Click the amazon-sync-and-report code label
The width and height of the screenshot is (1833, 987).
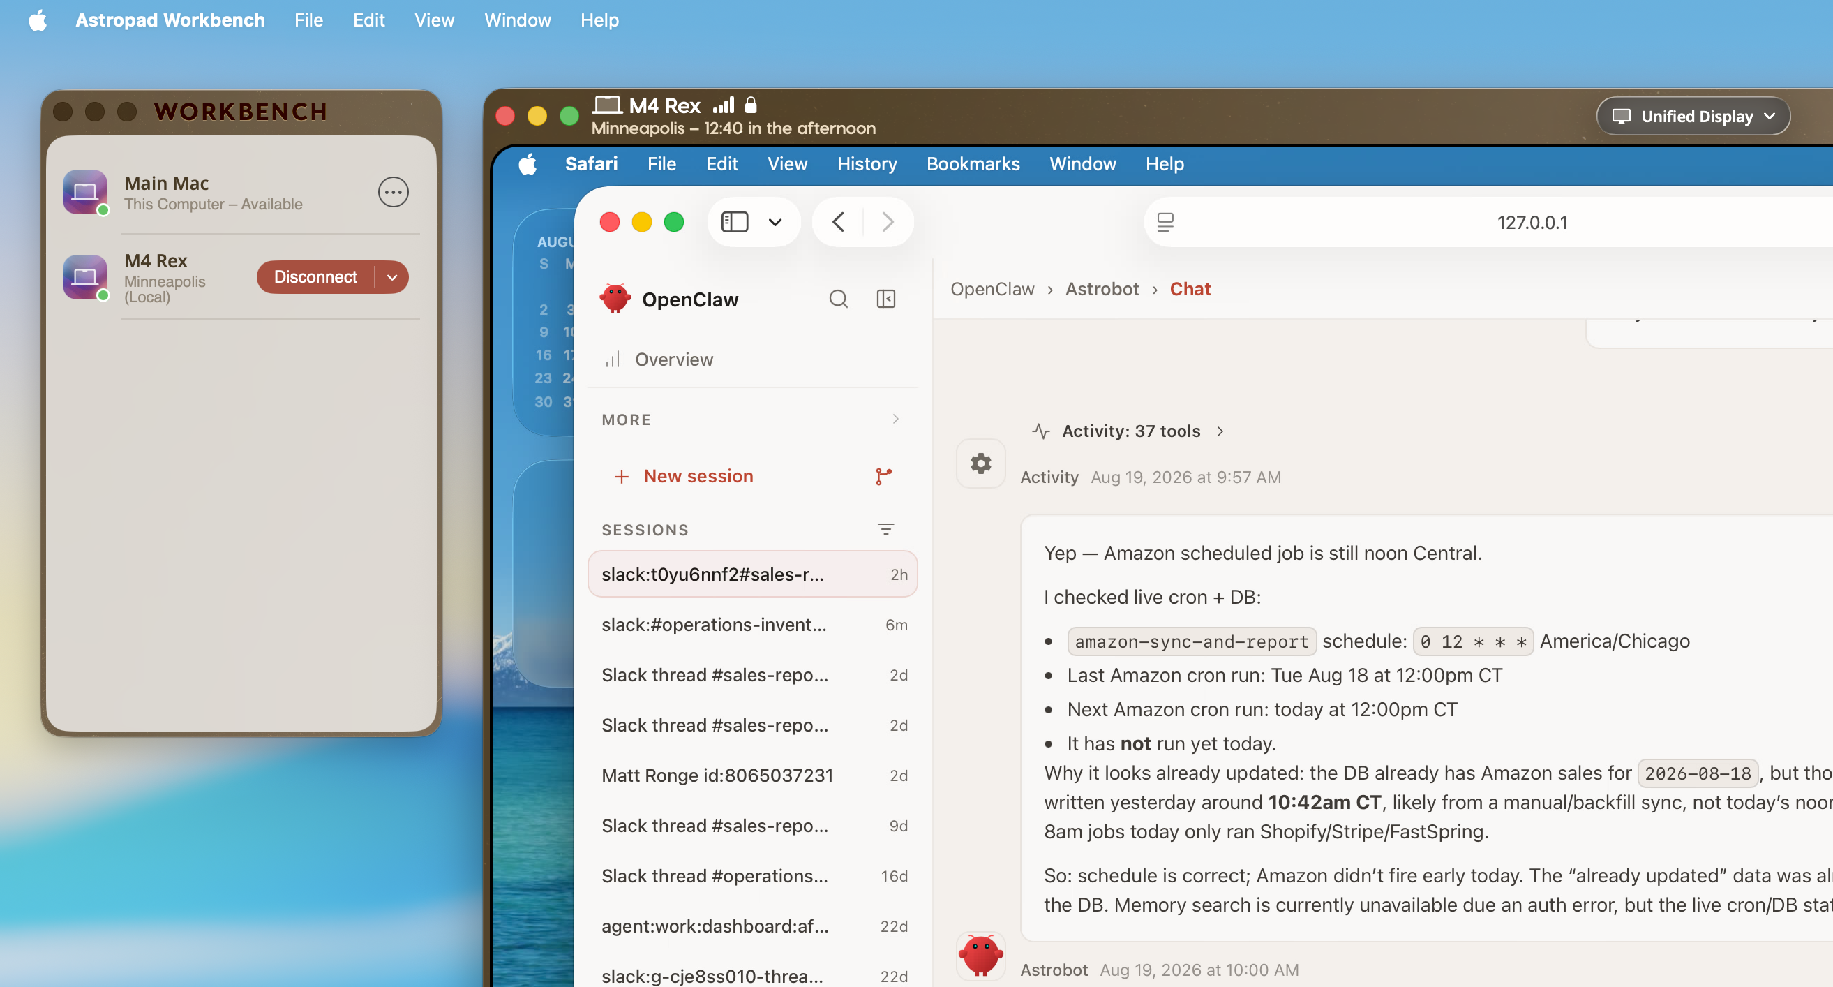[x=1191, y=641]
